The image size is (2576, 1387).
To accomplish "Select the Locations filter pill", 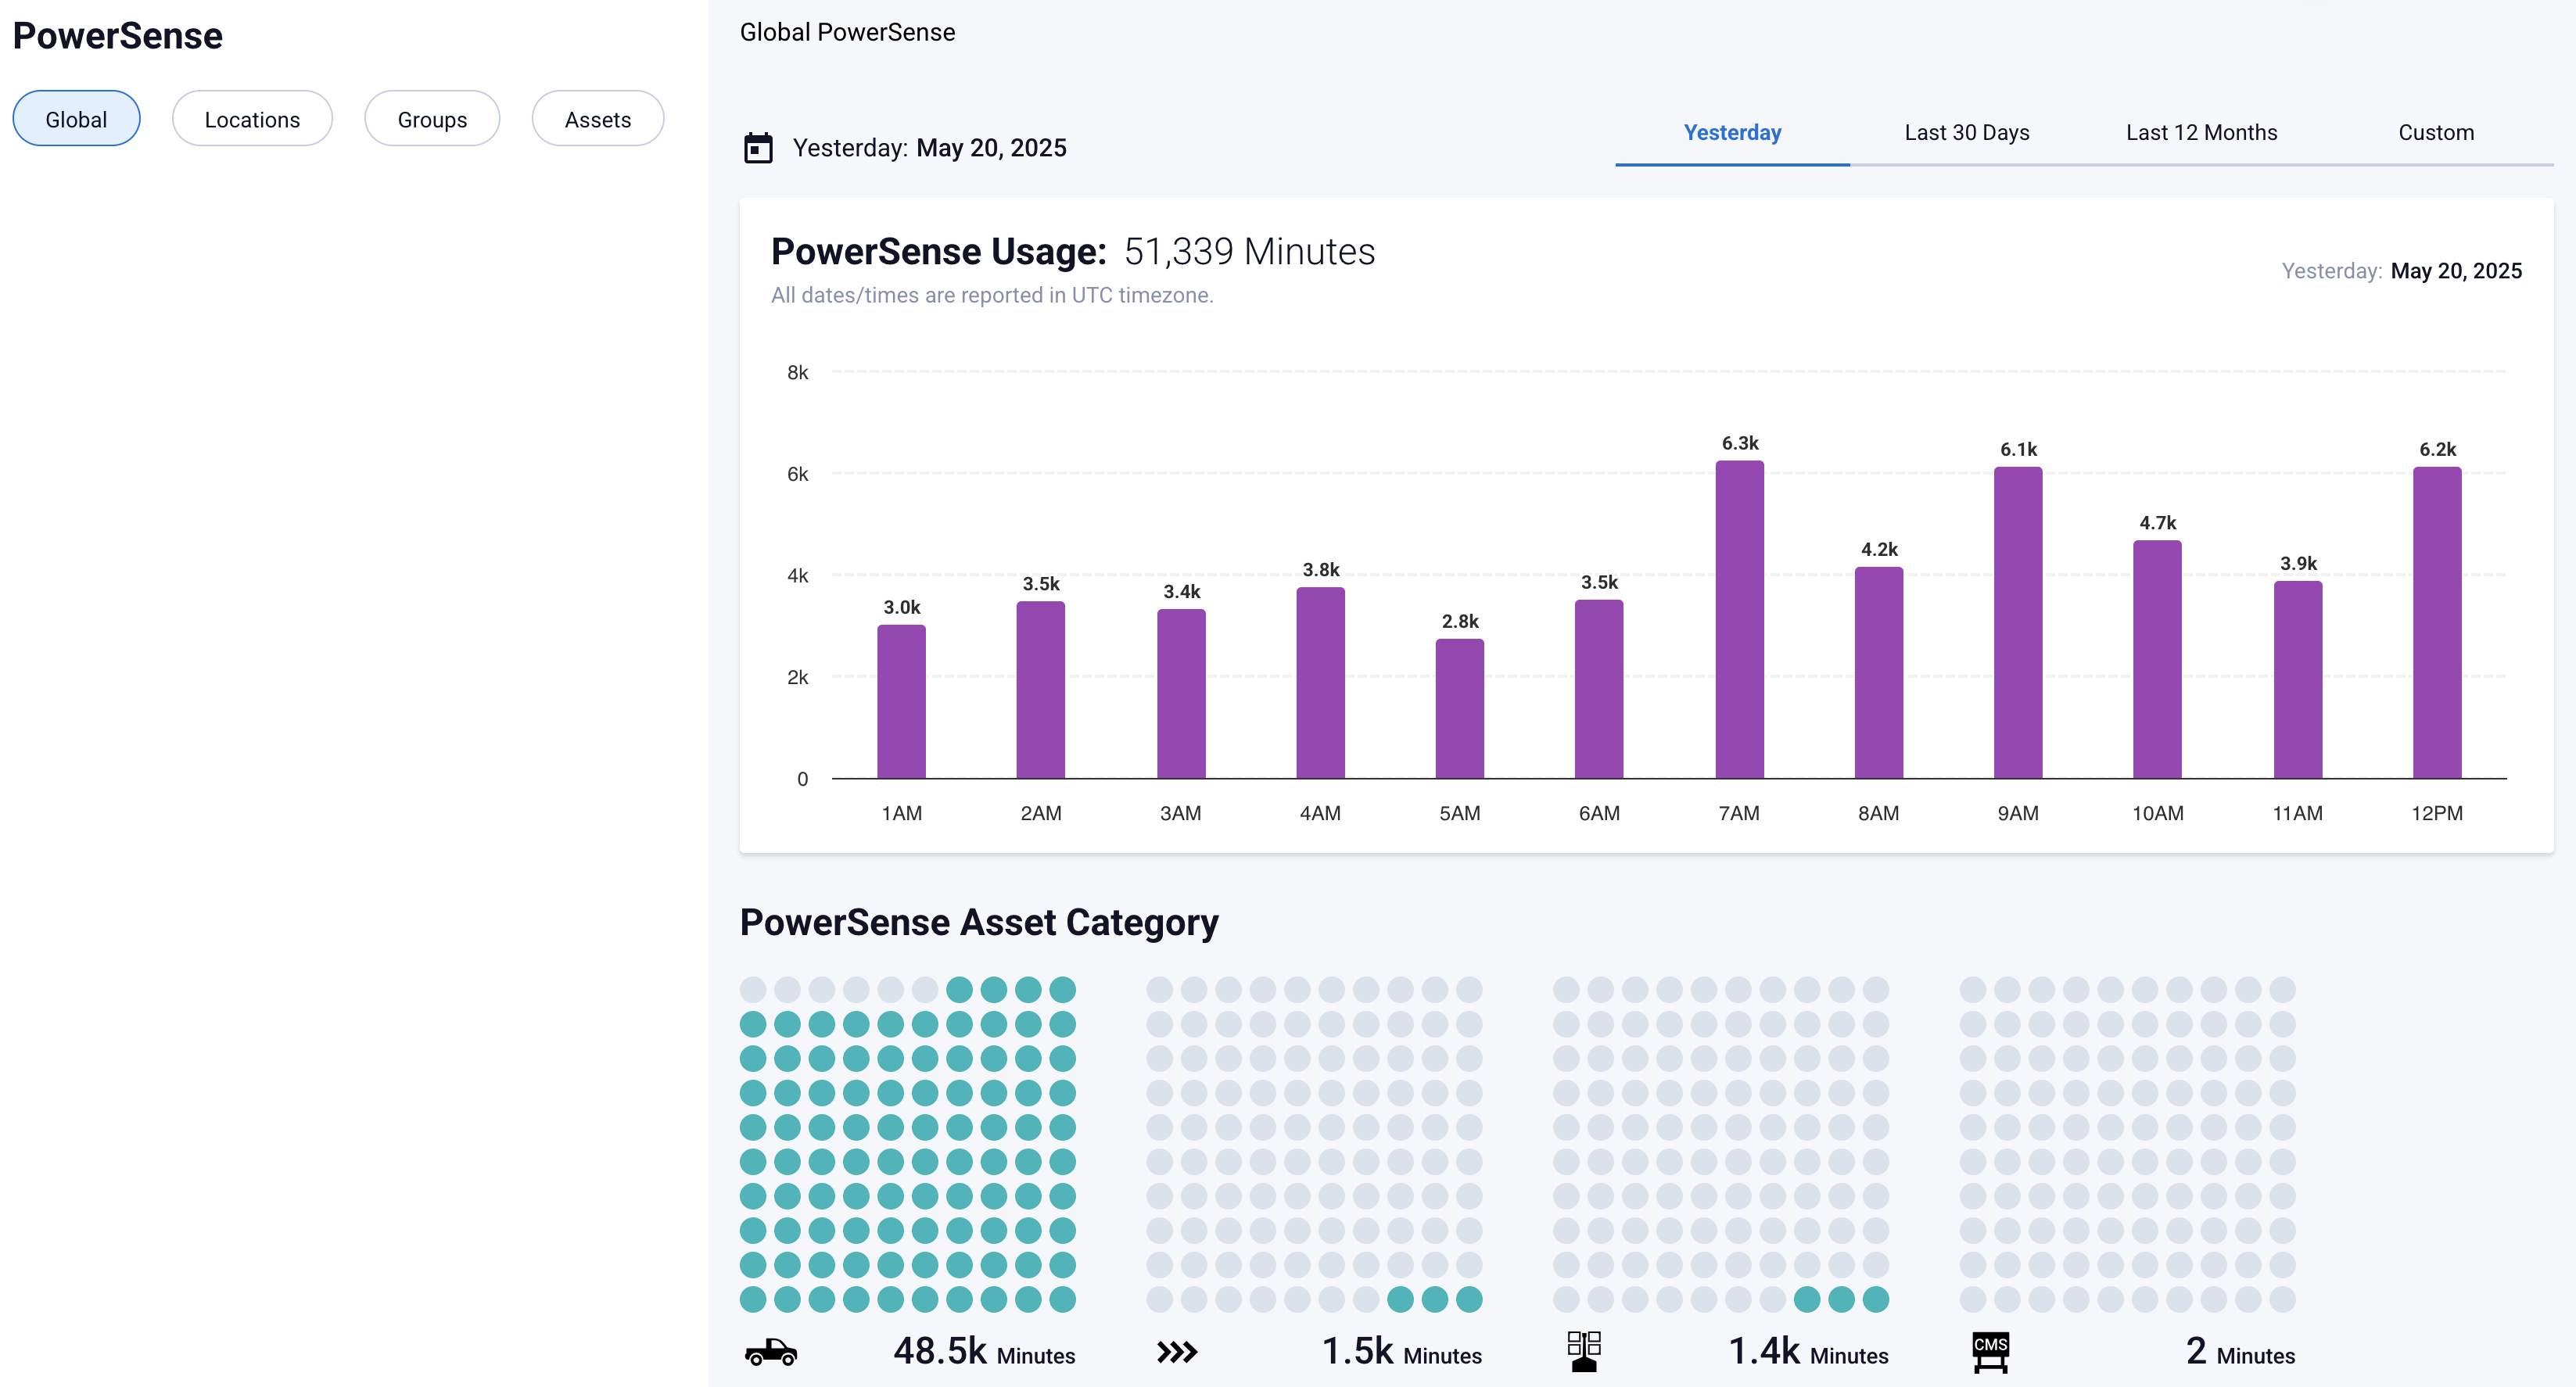I will 252,119.
